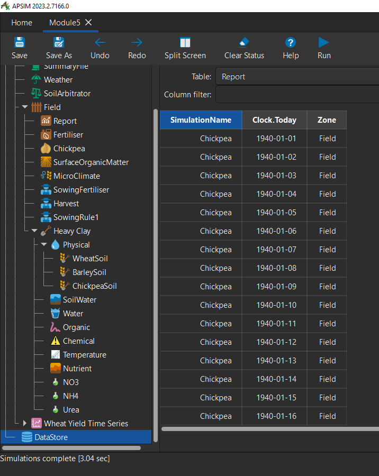
Task: Collapse the Physical tree node
Action: pos(44,244)
